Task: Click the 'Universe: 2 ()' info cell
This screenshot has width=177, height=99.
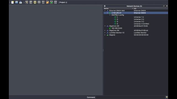Action: 139,19
